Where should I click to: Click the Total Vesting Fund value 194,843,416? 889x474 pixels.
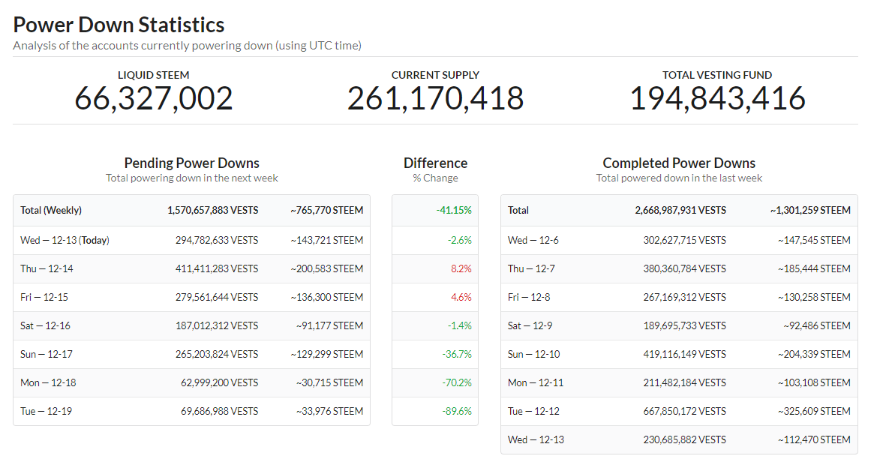pyautogui.click(x=717, y=99)
